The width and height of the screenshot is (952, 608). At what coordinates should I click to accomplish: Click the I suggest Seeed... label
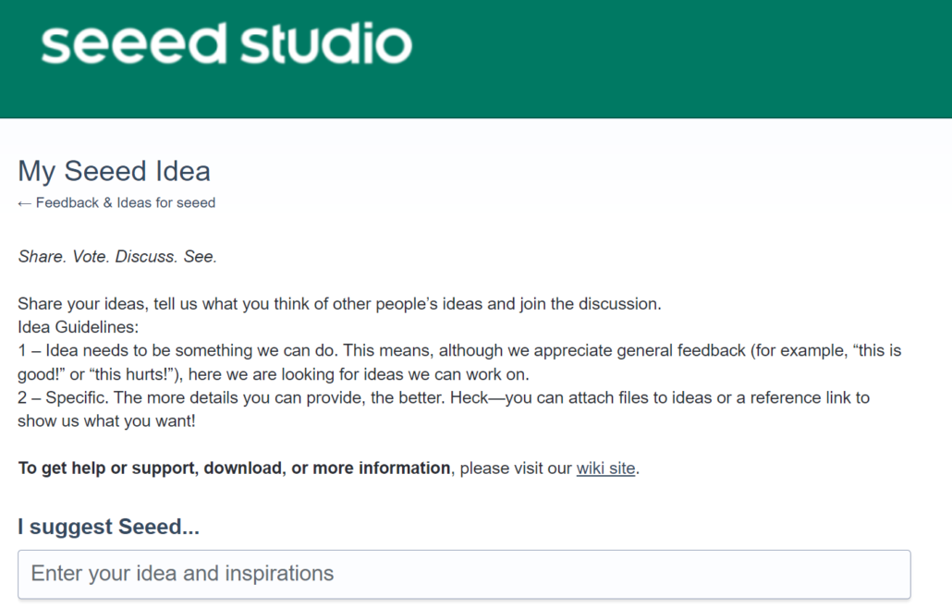108,528
